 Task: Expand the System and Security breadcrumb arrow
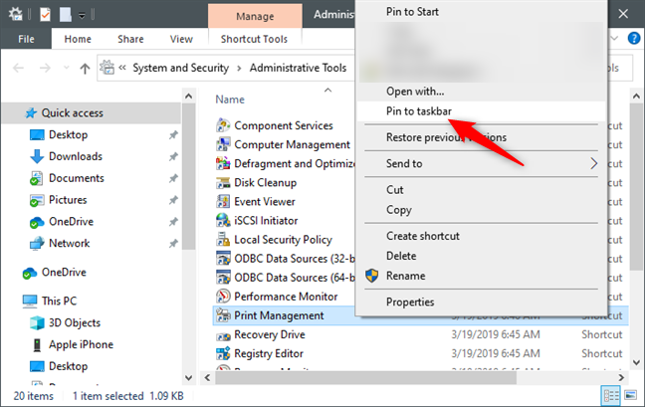[x=239, y=69]
